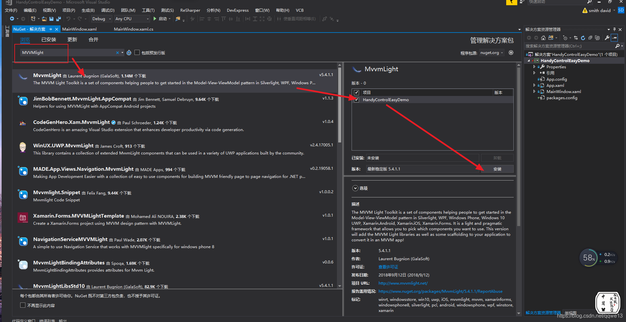Image resolution: width=626 pixels, height=322 pixels.
Task: Switch to MainWindow.xaml.cs document tab
Action: [x=133, y=29]
